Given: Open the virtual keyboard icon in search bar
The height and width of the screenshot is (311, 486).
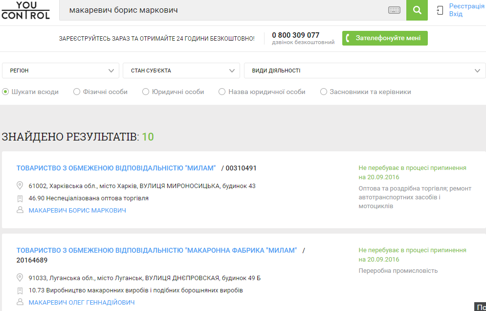Looking at the screenshot, I should [394, 10].
